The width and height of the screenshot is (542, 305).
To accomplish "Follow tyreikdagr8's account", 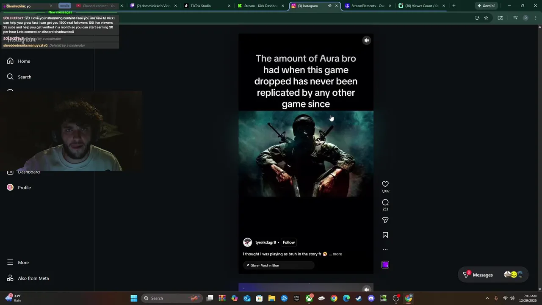I will point(289,242).
